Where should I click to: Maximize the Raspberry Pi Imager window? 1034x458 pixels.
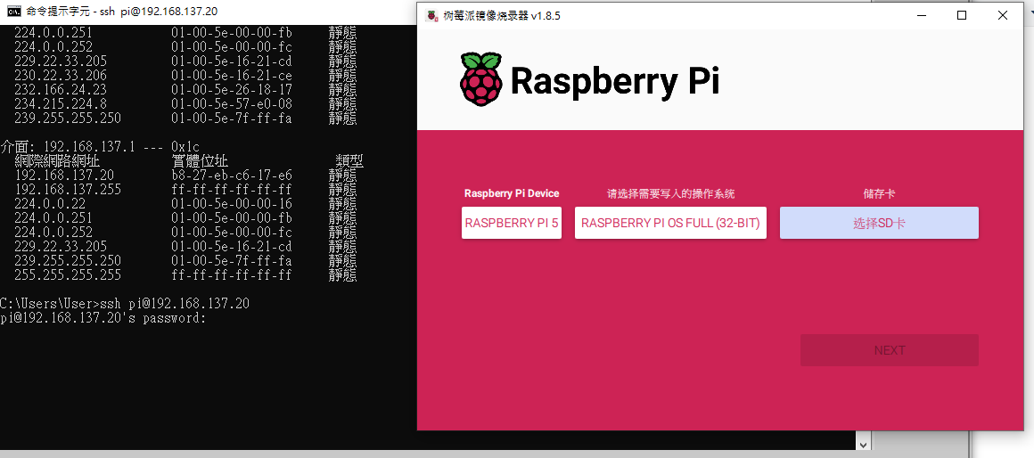click(962, 15)
